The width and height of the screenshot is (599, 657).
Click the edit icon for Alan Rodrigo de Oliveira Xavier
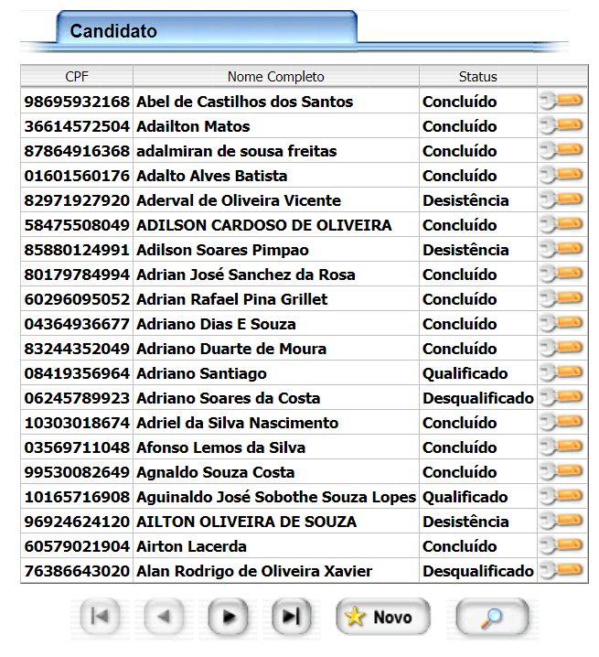point(562,570)
